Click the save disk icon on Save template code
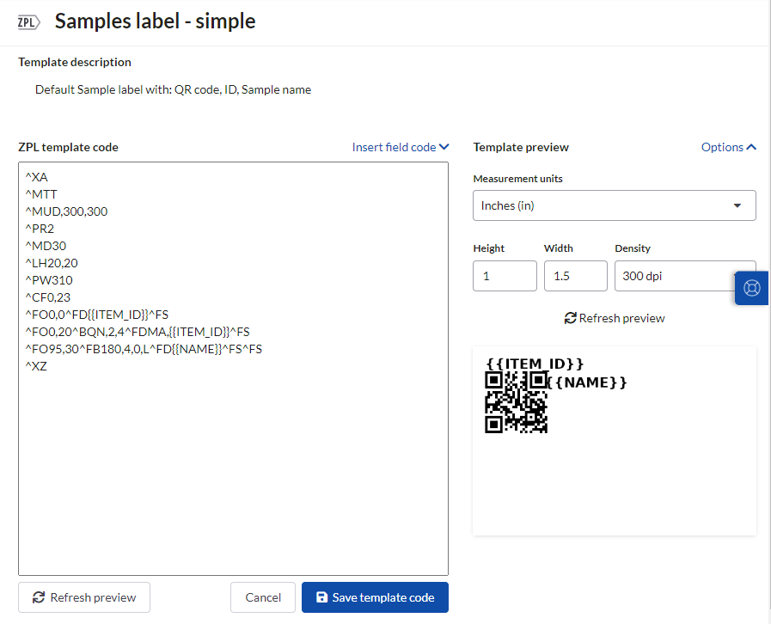This screenshot has width=771, height=624. coord(321,597)
